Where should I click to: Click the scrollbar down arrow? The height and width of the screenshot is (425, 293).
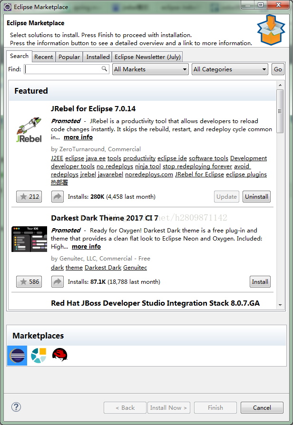[x=280, y=305]
